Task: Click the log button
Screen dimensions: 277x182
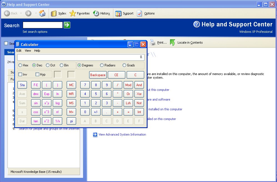Action: [x=58, y=103]
